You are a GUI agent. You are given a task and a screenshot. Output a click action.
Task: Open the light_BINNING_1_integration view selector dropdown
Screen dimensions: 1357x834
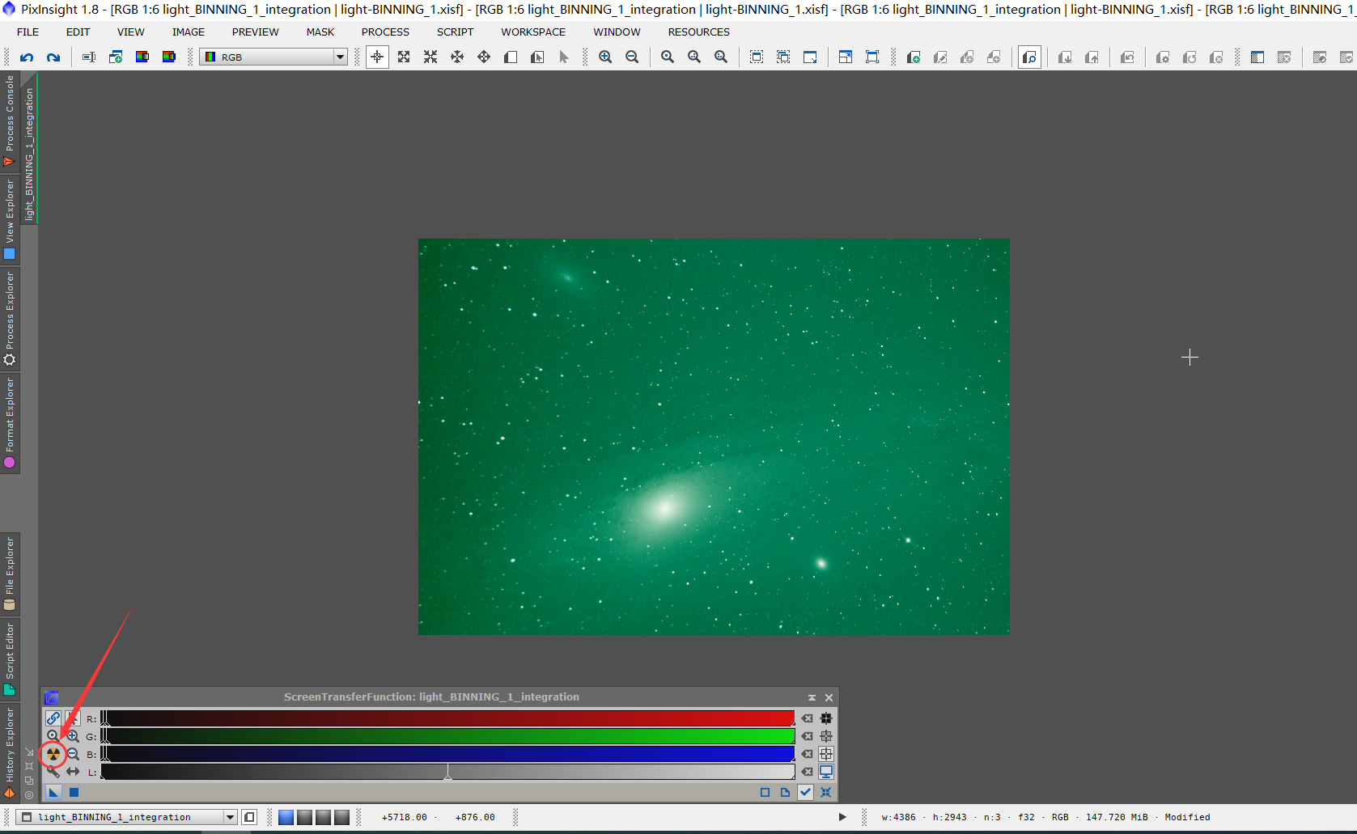[126, 817]
